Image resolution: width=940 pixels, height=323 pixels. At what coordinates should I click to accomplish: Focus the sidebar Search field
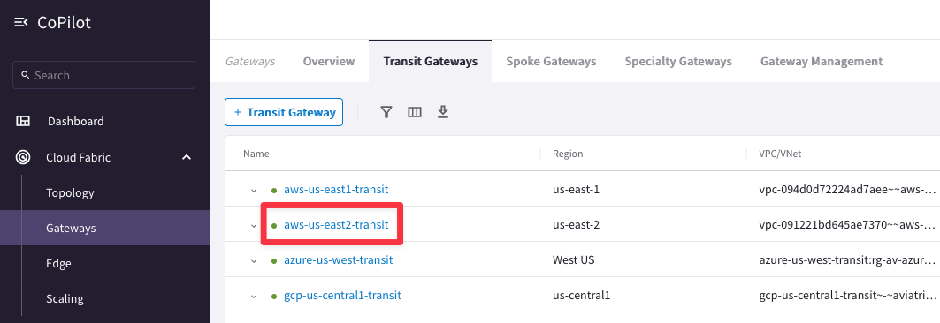[103, 75]
